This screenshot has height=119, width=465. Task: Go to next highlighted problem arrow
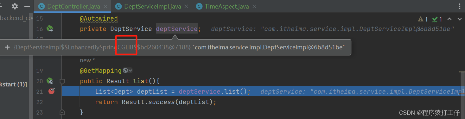click(460, 19)
